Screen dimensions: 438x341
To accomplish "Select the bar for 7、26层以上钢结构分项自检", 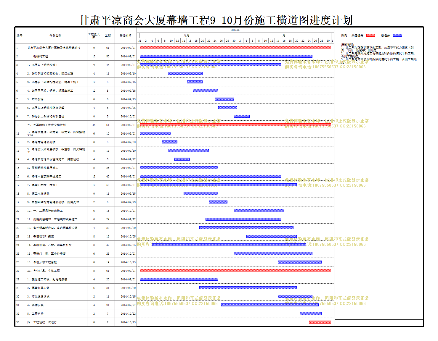I will 242,116.
